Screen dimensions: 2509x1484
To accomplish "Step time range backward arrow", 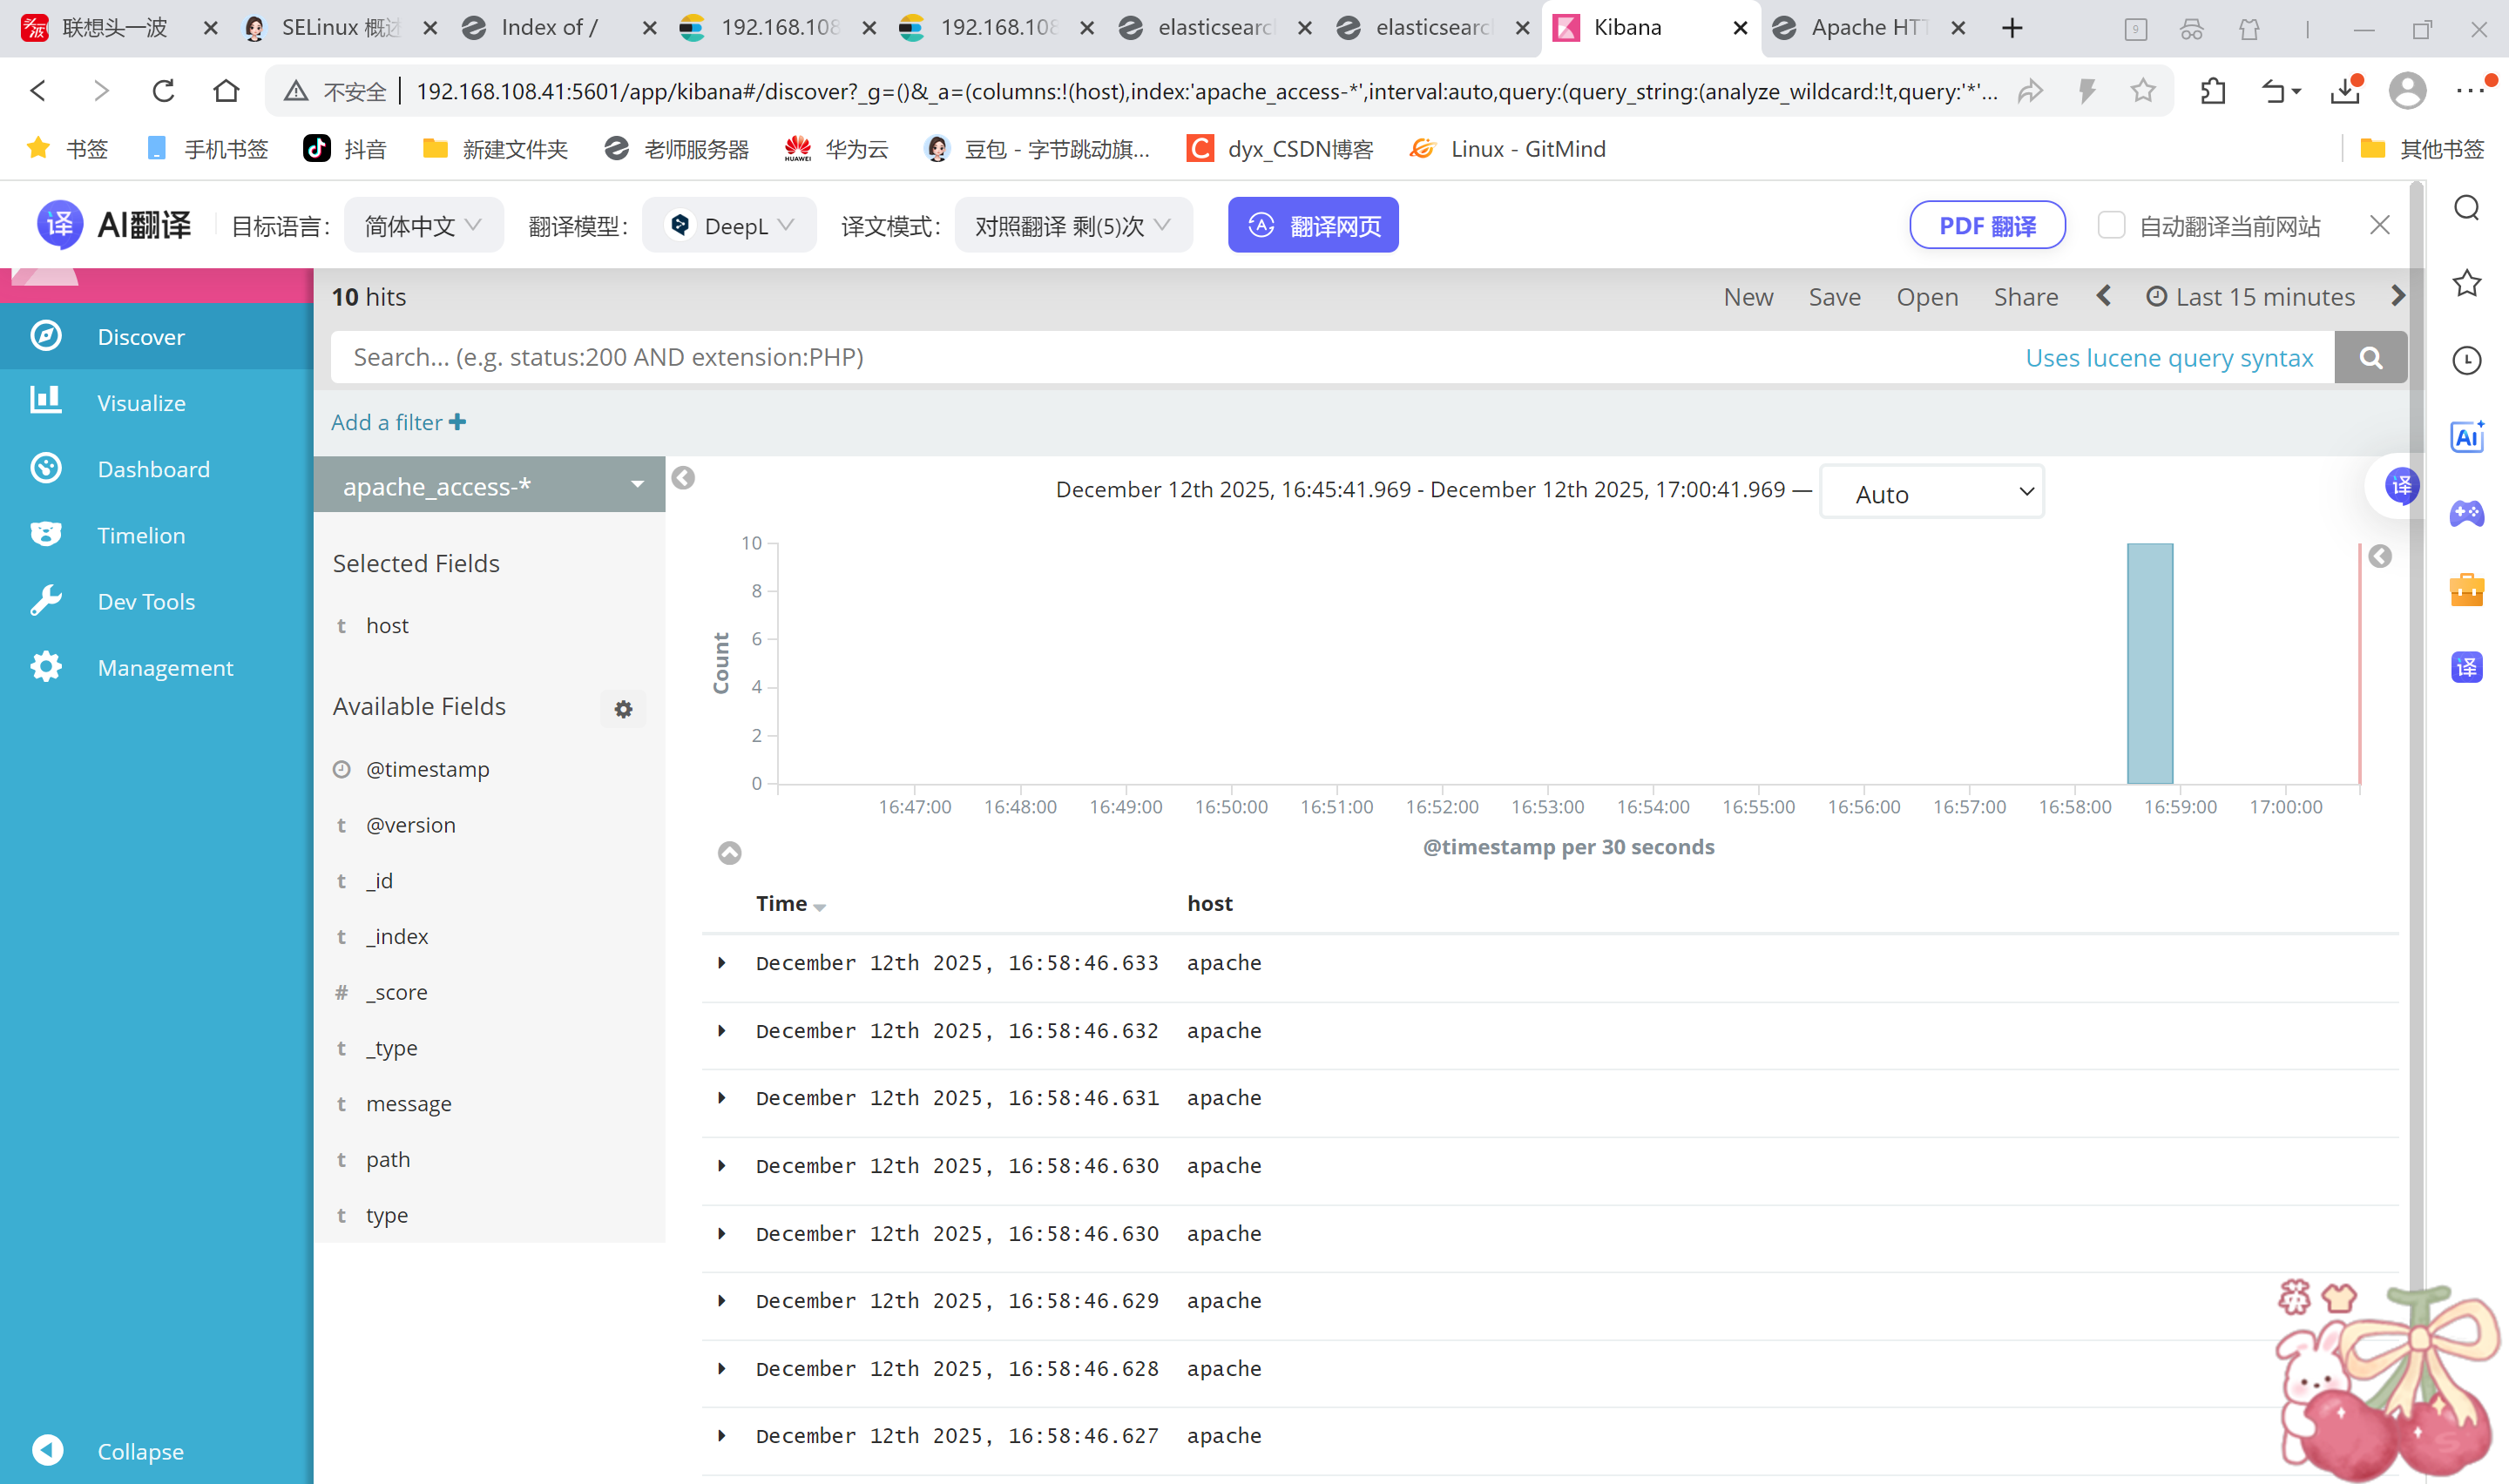I will [x=2104, y=297].
